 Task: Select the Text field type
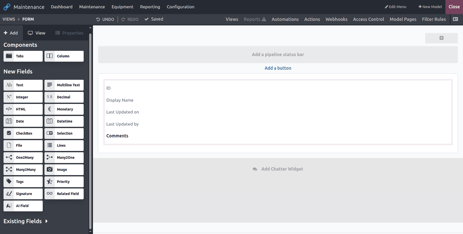coord(23,85)
